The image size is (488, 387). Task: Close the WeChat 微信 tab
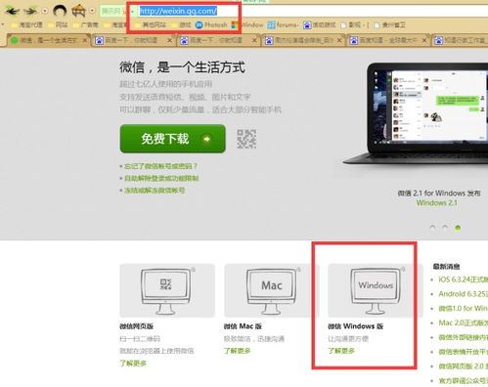pos(85,40)
